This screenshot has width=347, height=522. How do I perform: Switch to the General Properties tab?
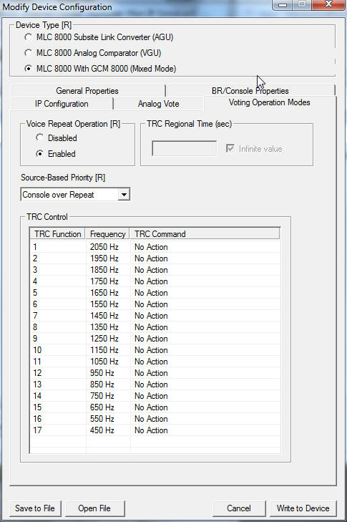pos(88,90)
